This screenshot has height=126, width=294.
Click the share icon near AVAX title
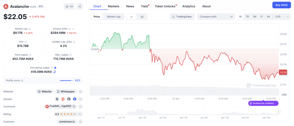[x=80, y=7]
